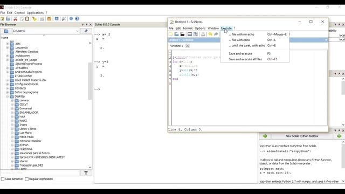Open Scilab demonstrations round blue icon

pyautogui.click(x=71, y=19)
